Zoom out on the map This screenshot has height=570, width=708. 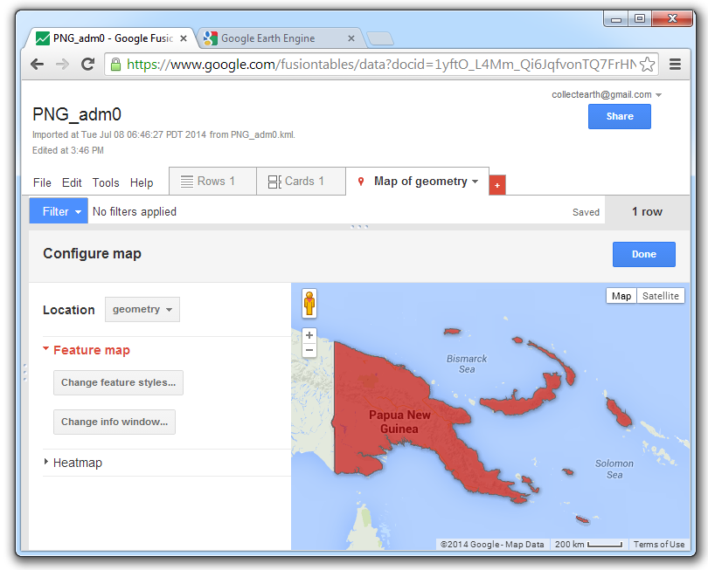[309, 350]
